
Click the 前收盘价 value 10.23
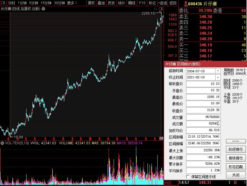203,84
